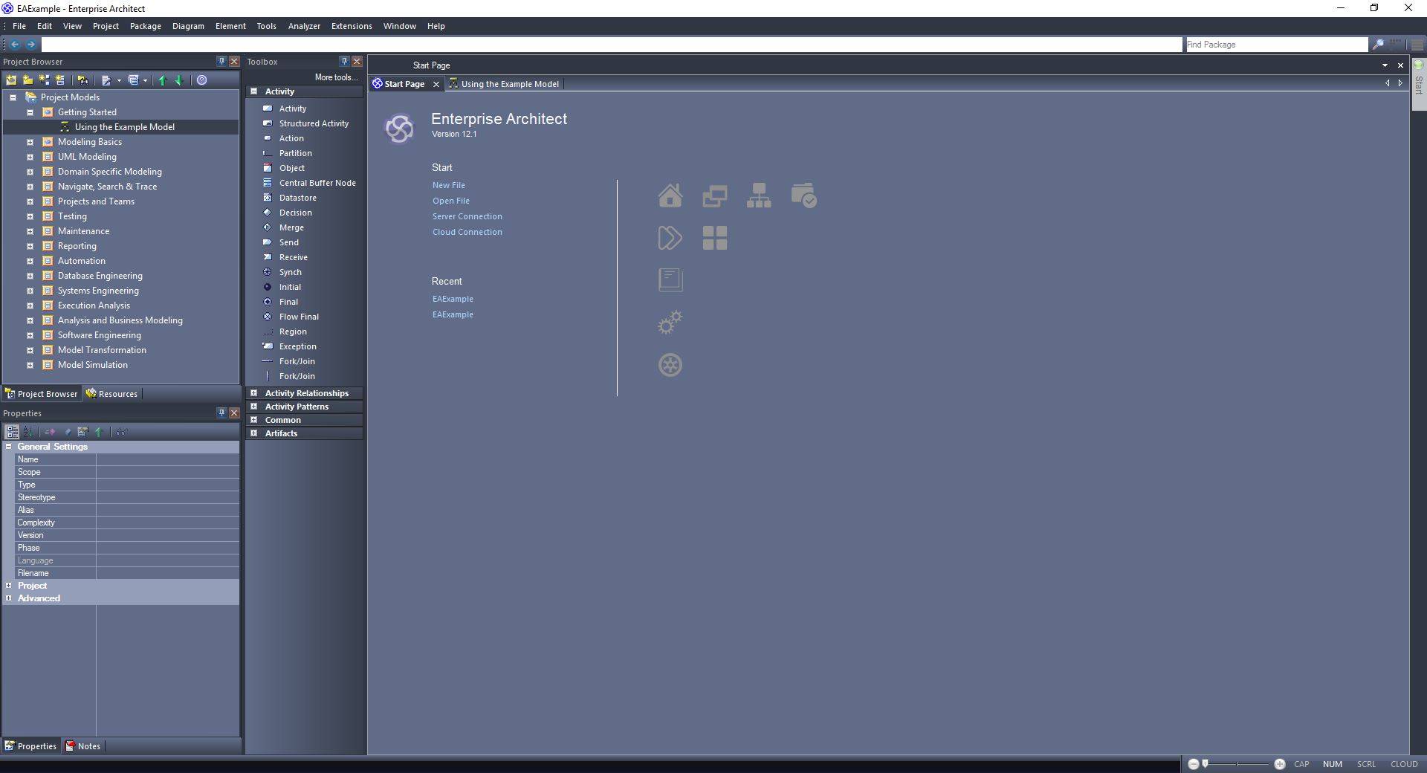Select the Central Buffer Node tool
1427x773 pixels.
pos(317,183)
